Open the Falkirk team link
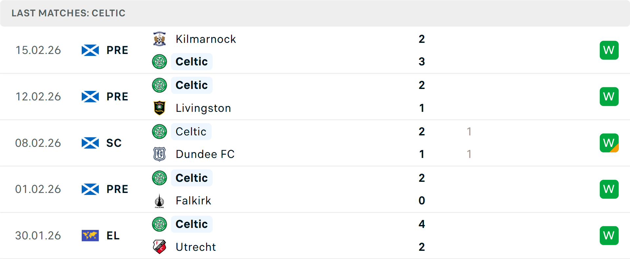Screen dimensions: 630x259 pyautogui.click(x=193, y=200)
